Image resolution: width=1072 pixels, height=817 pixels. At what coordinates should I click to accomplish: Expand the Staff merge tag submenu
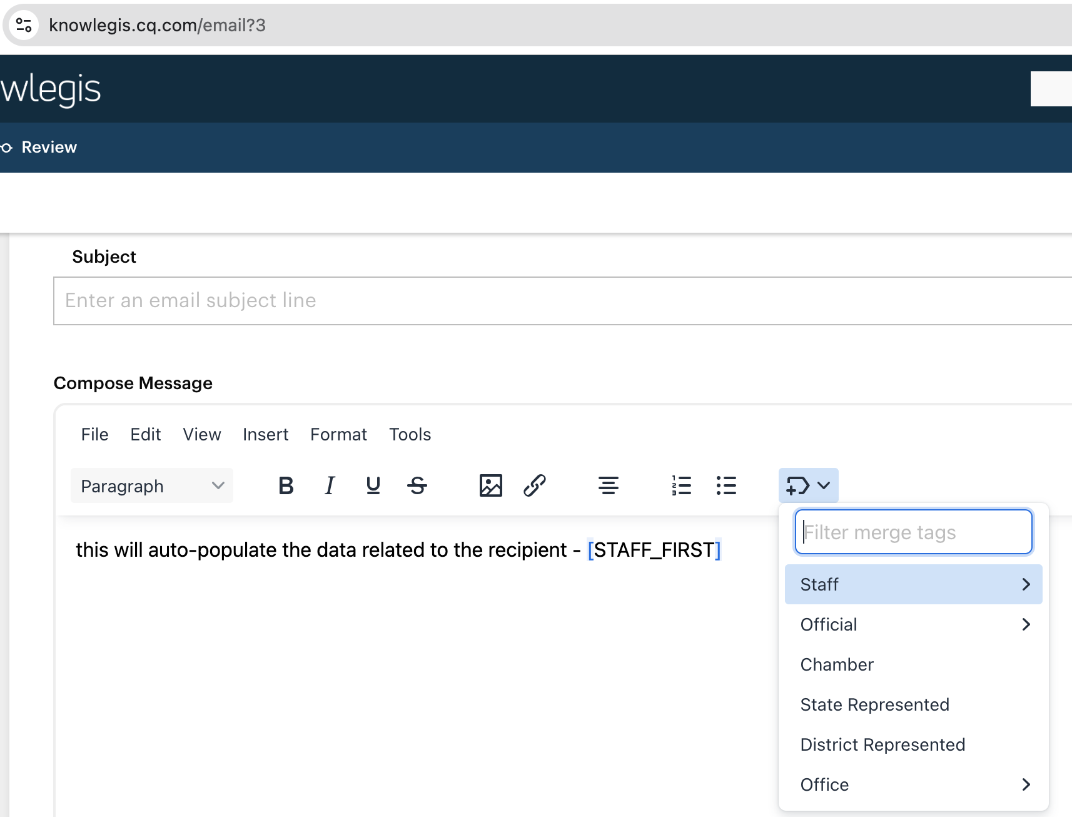pos(913,584)
